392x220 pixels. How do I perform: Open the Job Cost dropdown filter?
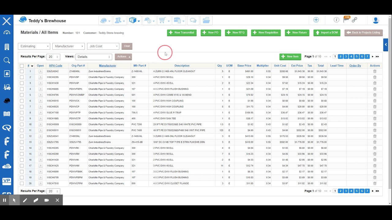[x=103, y=46]
